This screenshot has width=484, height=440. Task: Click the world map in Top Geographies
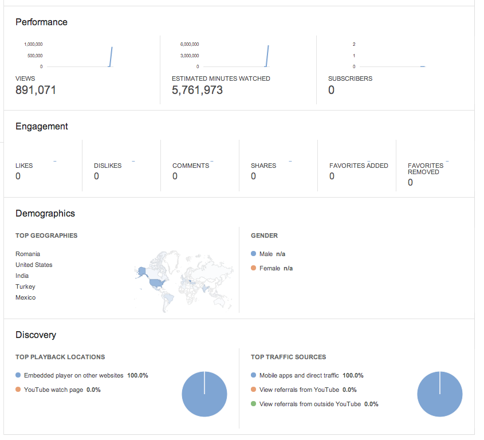point(184,281)
